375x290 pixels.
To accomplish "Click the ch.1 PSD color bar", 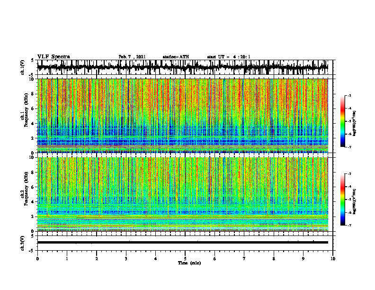I will (x=342, y=121).
